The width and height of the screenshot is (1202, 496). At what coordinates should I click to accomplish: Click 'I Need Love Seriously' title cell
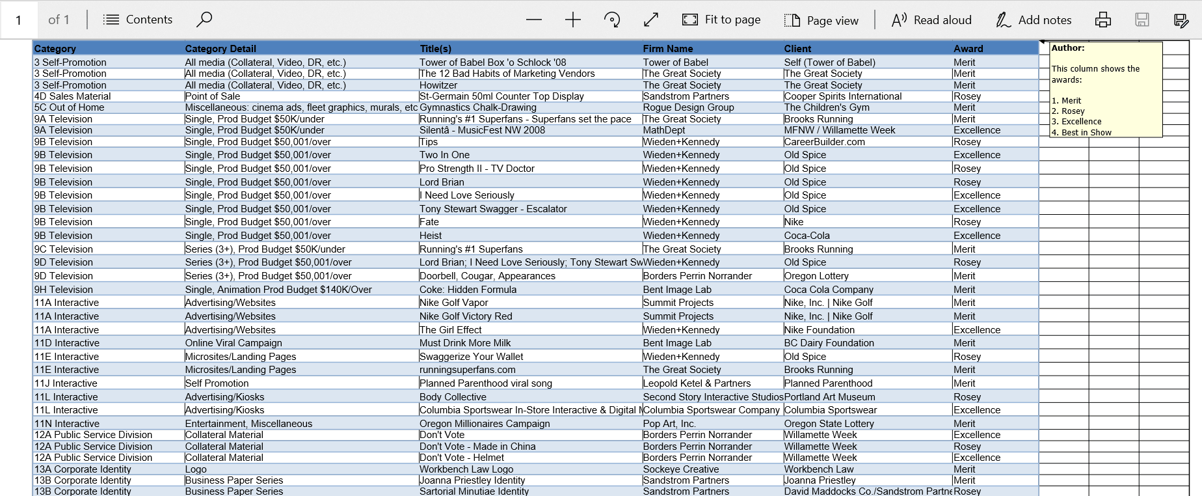467,195
